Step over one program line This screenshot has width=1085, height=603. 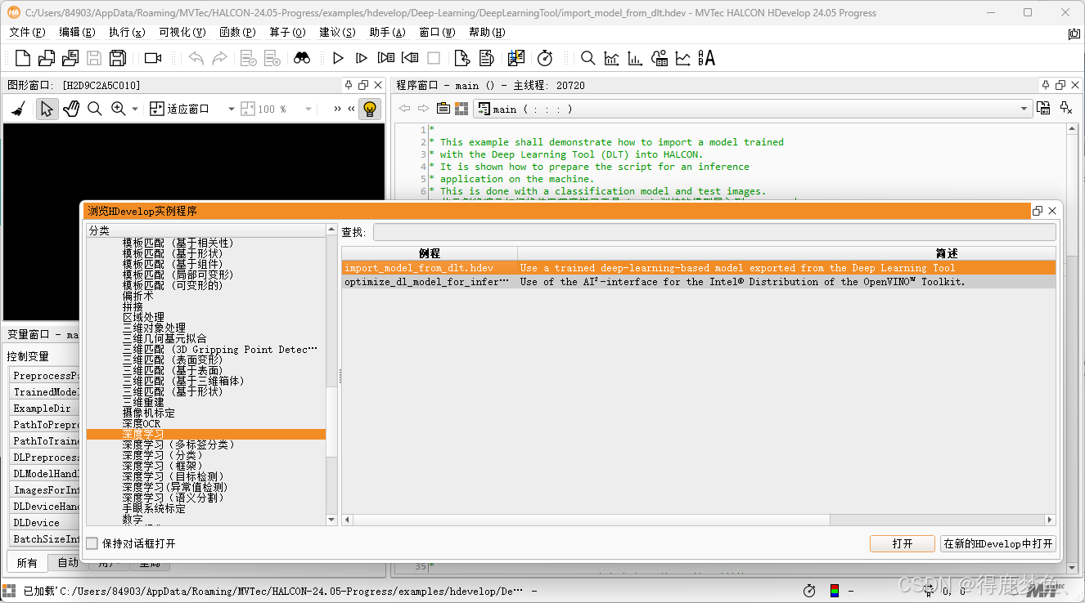[x=362, y=58]
